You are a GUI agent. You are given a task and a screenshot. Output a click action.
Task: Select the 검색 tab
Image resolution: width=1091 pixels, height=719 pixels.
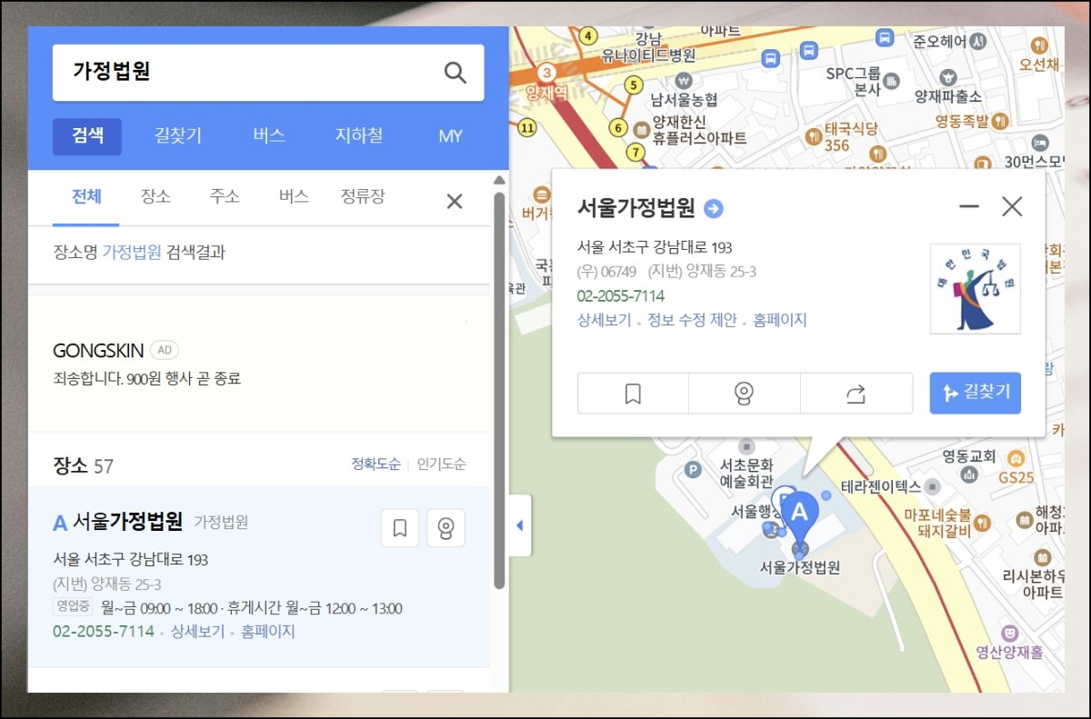(x=87, y=136)
